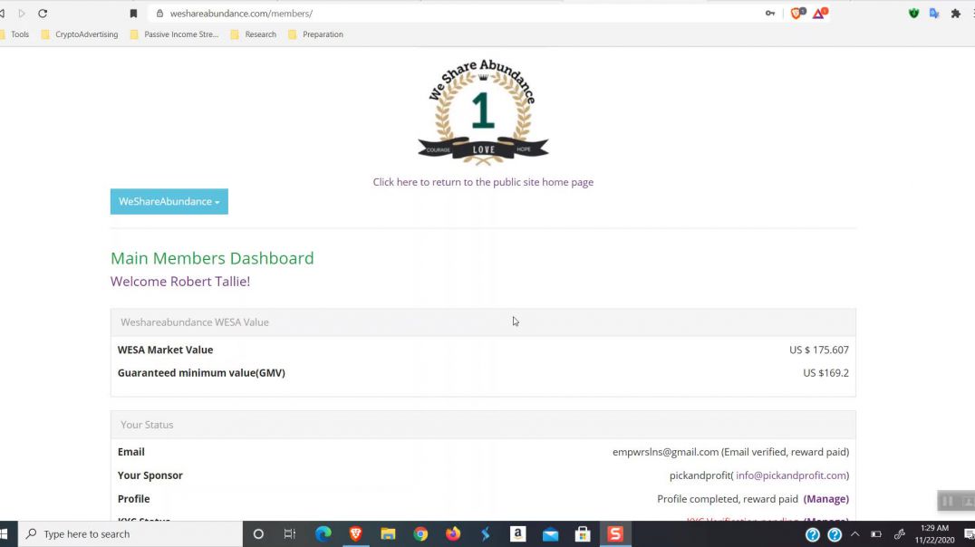Viewport: 975px width, 547px height.
Task: Open Mail app on the taskbar
Action: point(550,534)
